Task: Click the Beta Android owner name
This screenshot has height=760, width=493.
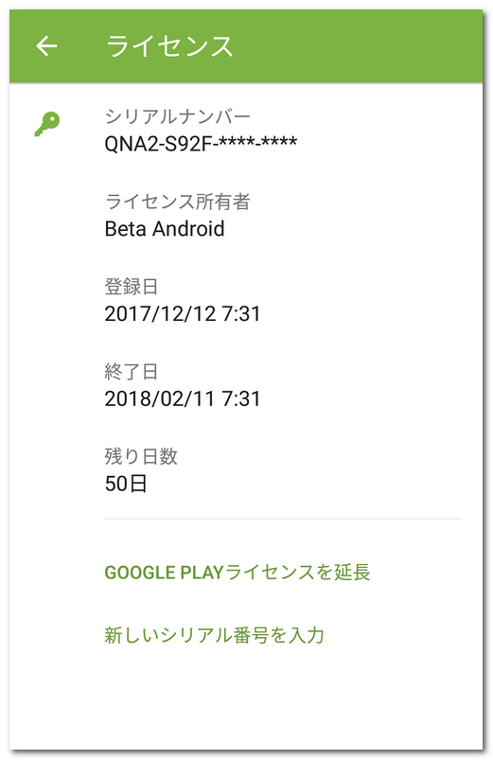Action: [x=165, y=229]
